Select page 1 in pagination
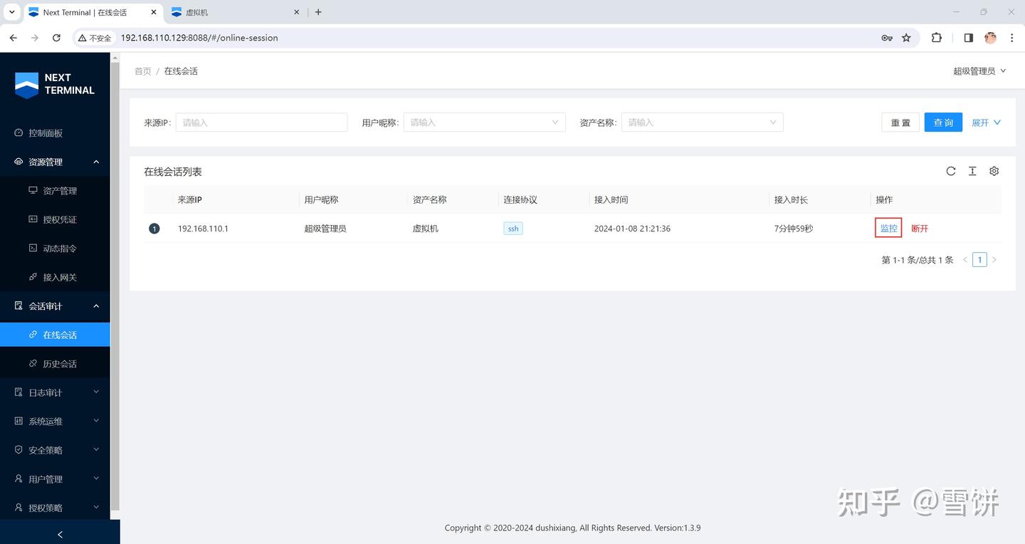This screenshot has height=544, width=1025. click(979, 260)
